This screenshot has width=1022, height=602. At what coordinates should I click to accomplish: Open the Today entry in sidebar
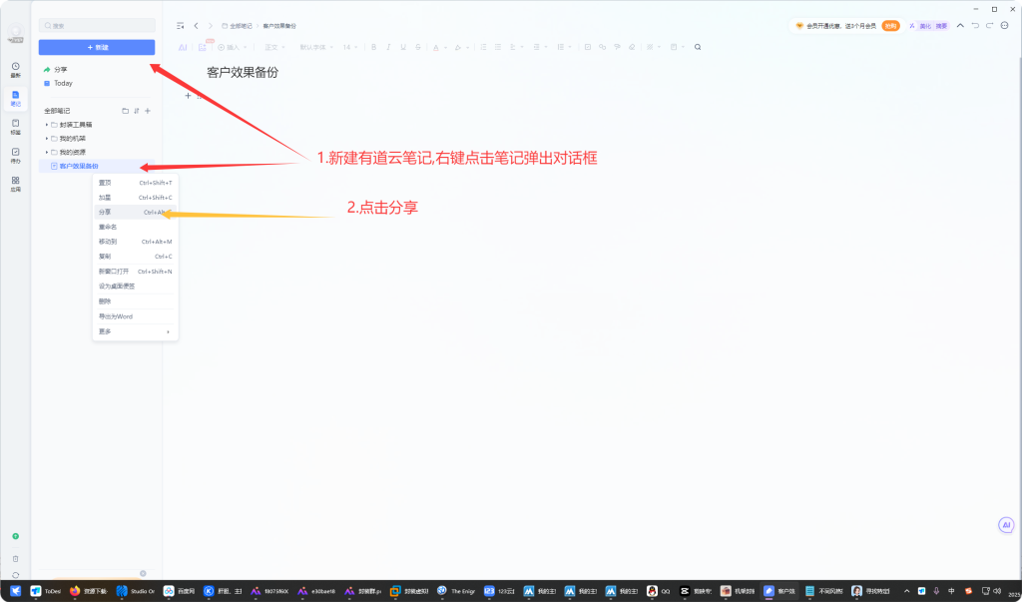[x=58, y=83]
